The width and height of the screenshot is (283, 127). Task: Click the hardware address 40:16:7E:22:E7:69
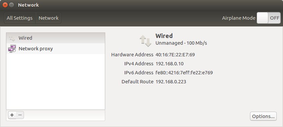pyautogui.click(x=175, y=55)
